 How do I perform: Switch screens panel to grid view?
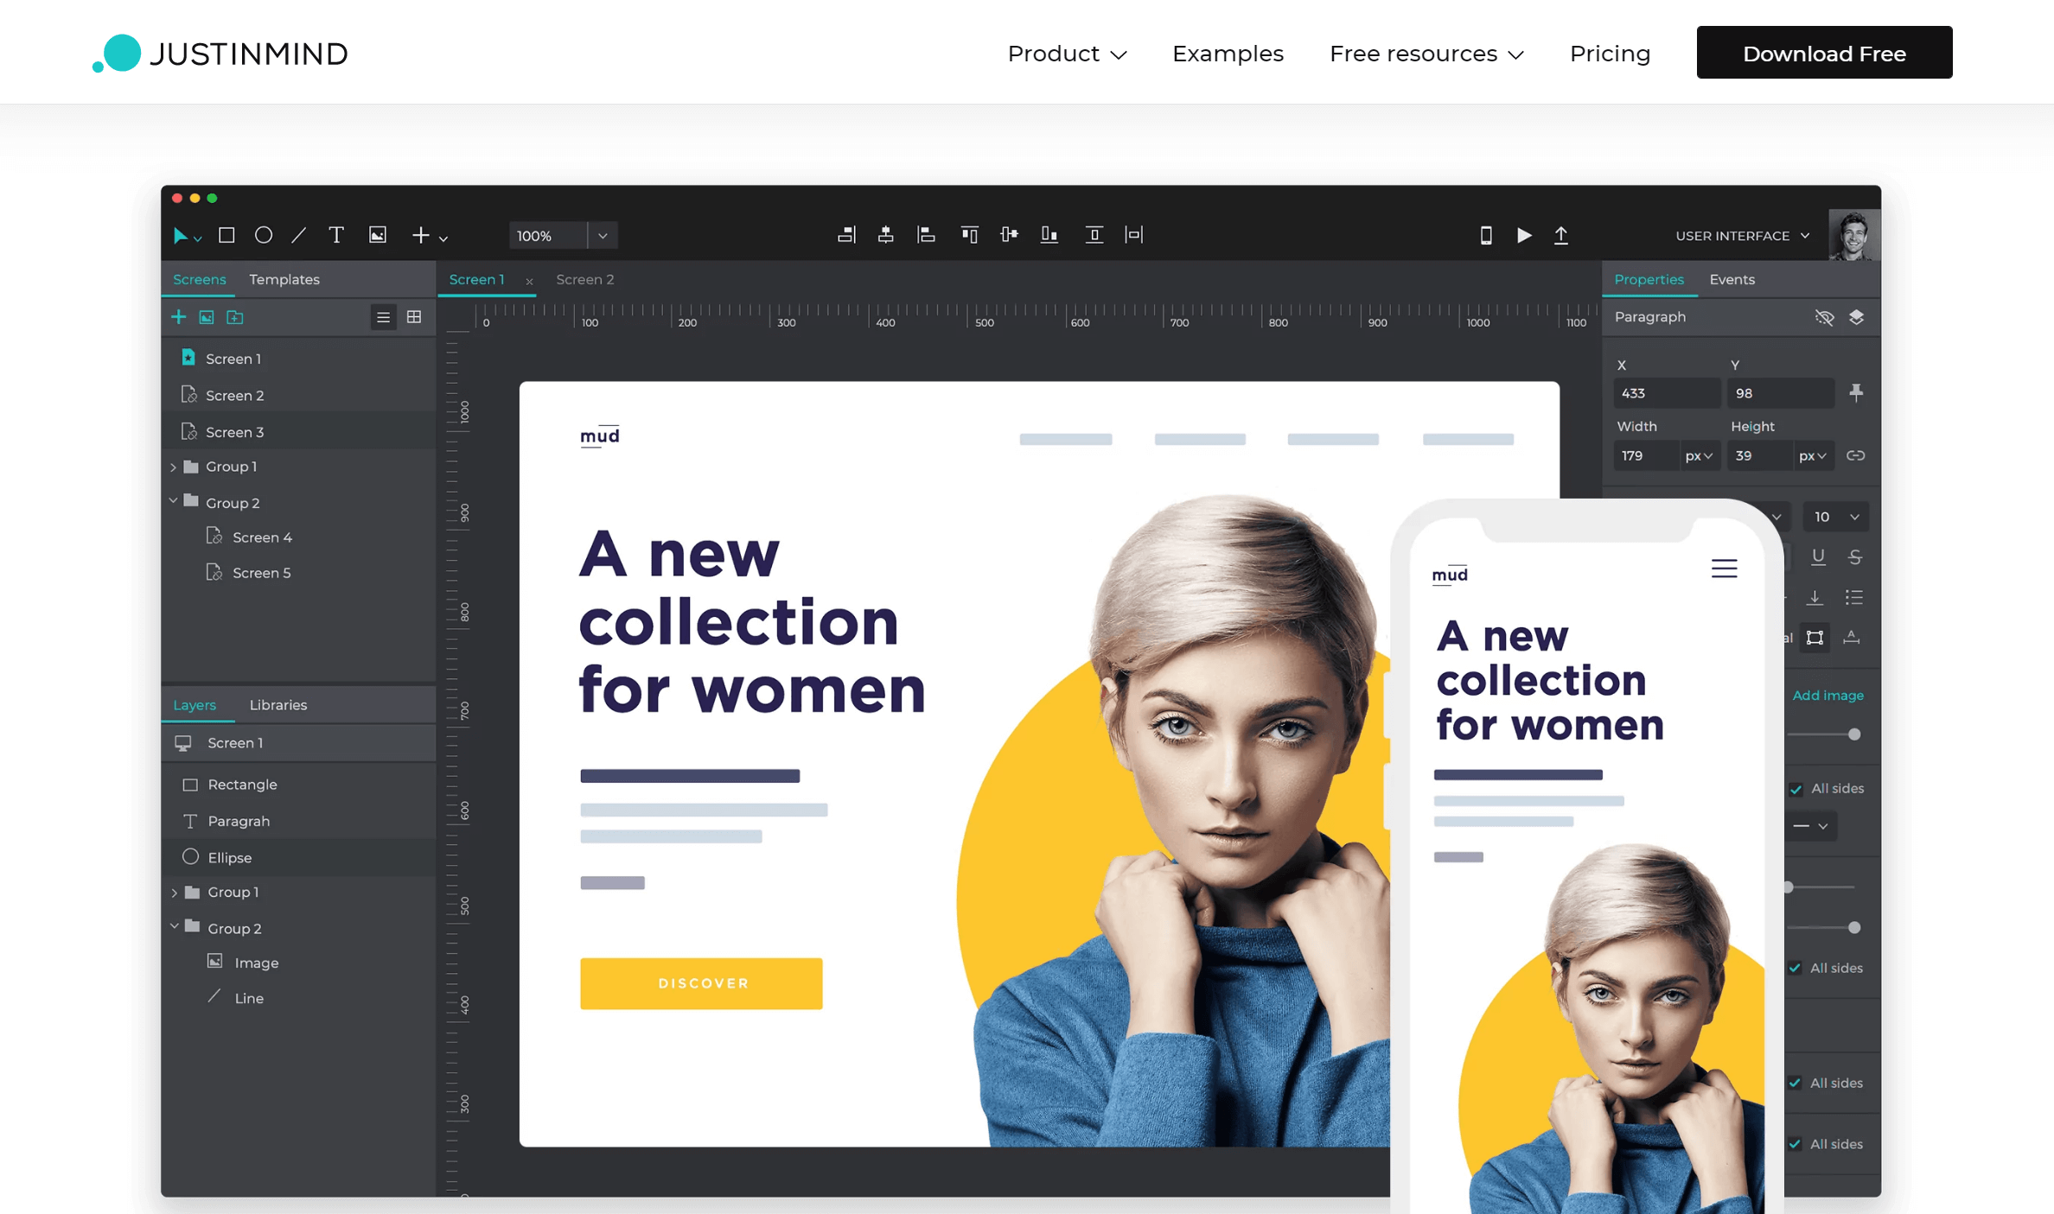tap(414, 317)
